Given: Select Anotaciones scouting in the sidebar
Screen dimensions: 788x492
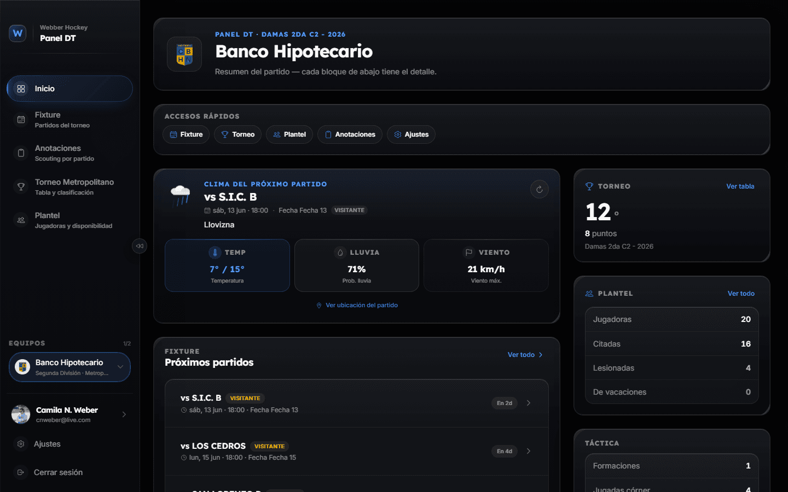Looking at the screenshot, I should [69, 153].
